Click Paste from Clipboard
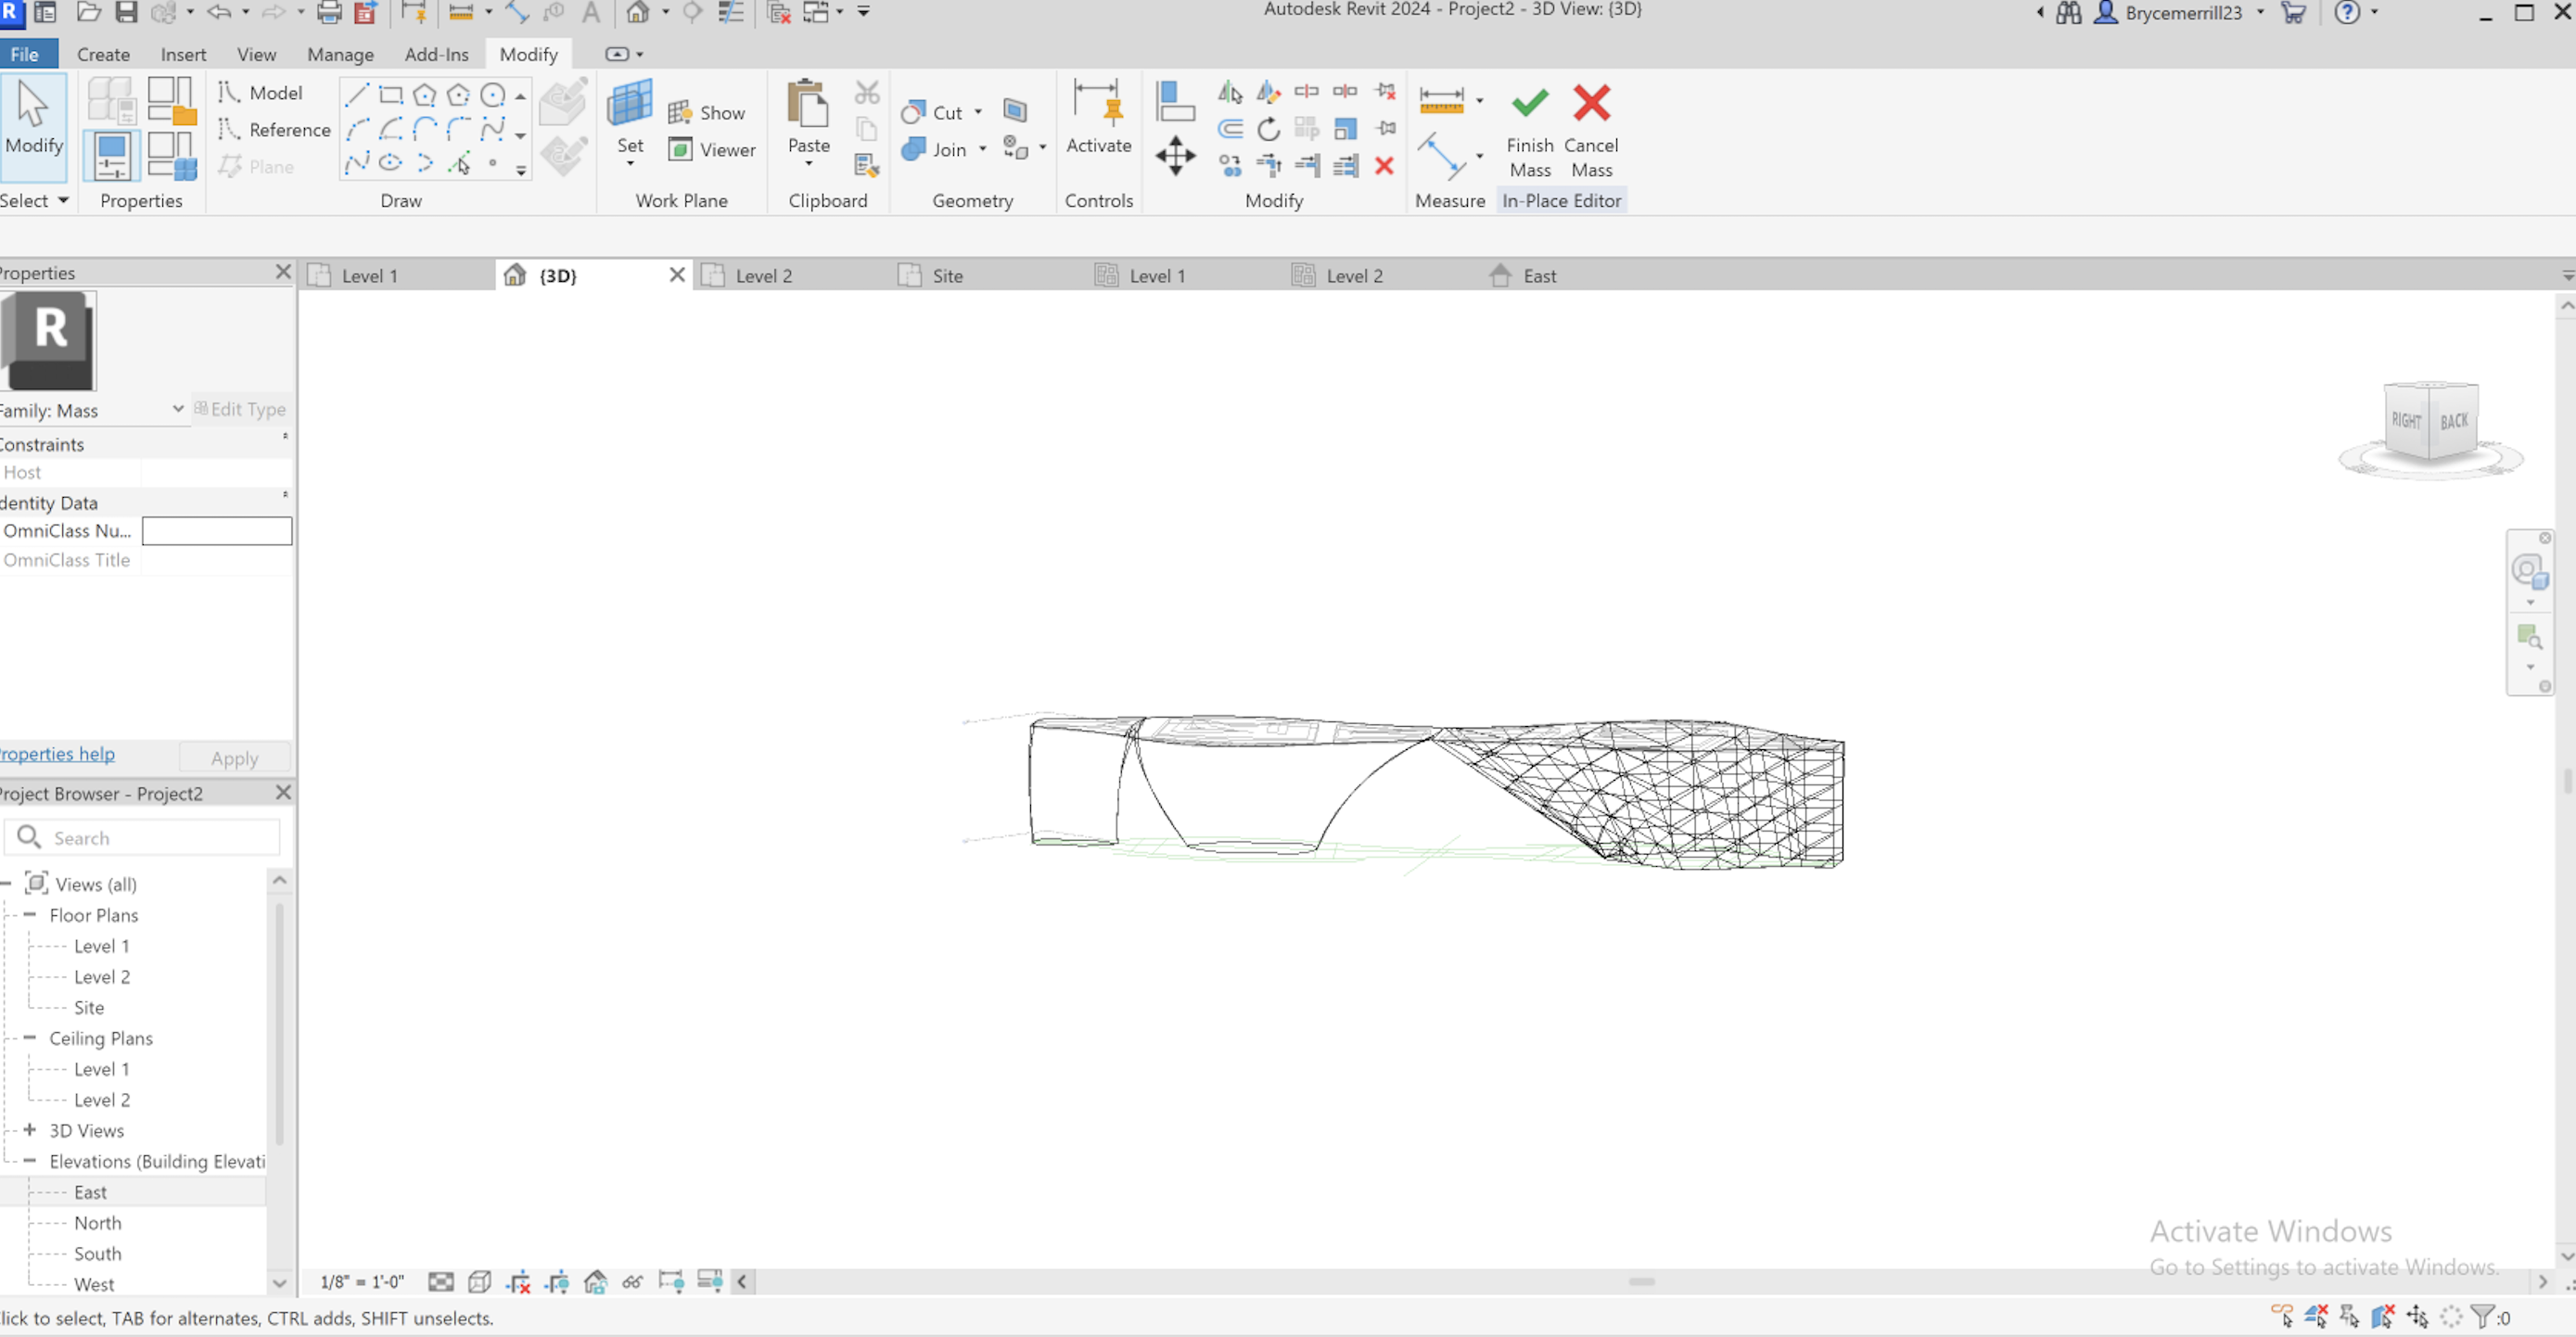Viewport: 2576px width, 1337px height. point(808,112)
